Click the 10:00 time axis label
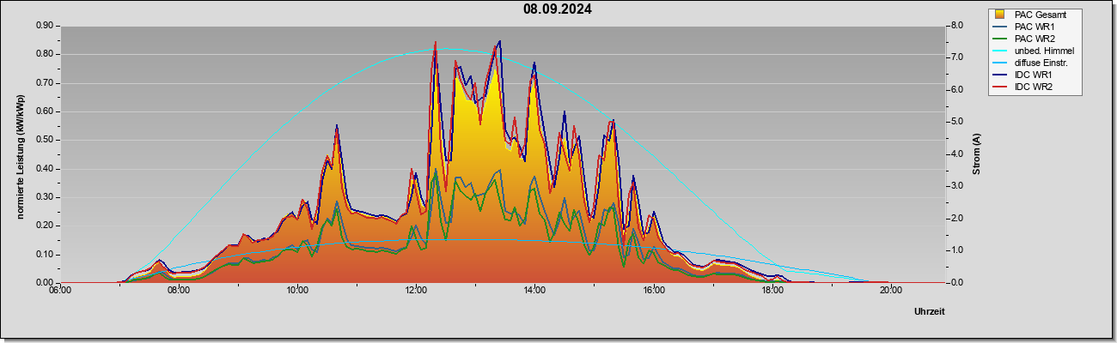The image size is (1117, 343). (297, 291)
